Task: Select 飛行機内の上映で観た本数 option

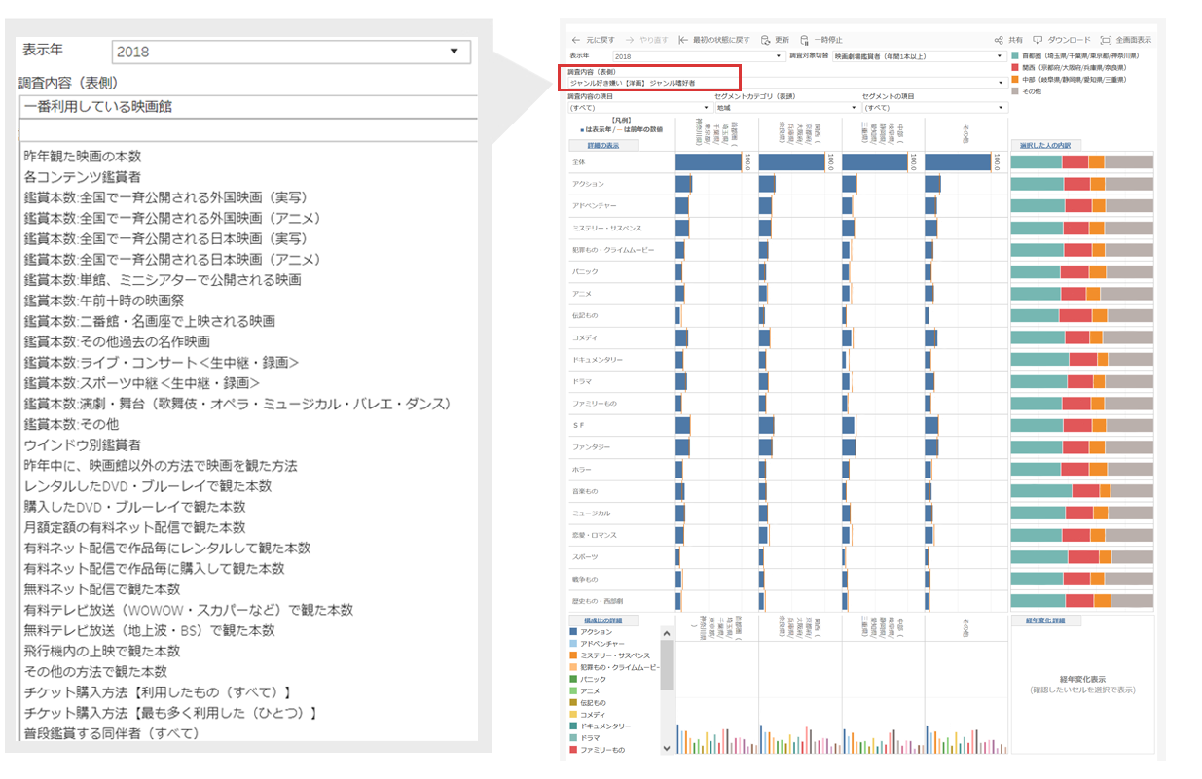Action: (x=102, y=651)
